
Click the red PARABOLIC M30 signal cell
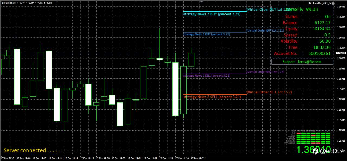click(x=313, y=143)
